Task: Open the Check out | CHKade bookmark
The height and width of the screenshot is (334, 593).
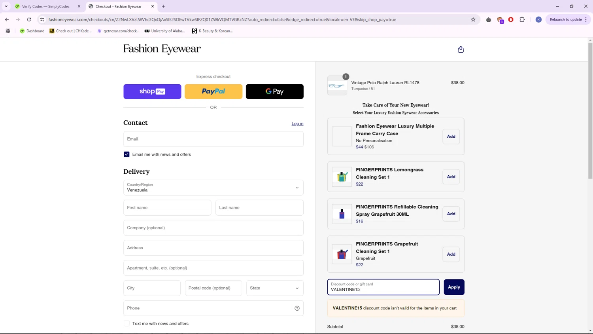Action: point(70,31)
